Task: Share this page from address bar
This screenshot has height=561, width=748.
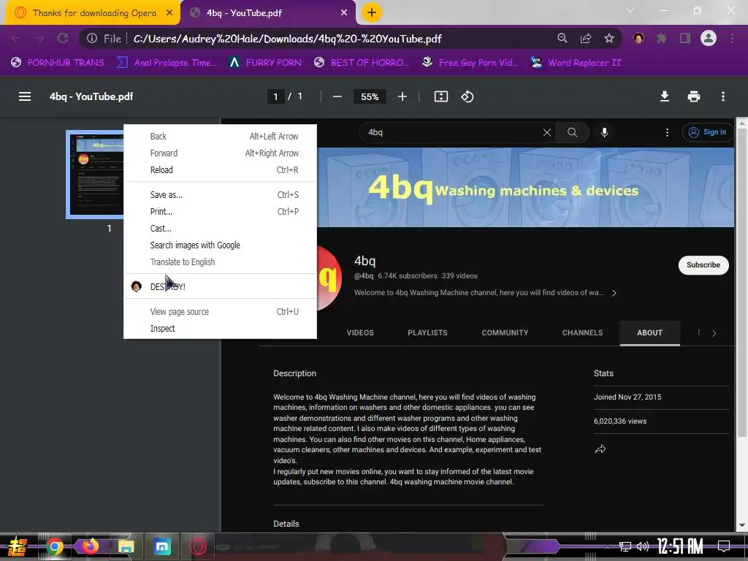Action: (586, 38)
